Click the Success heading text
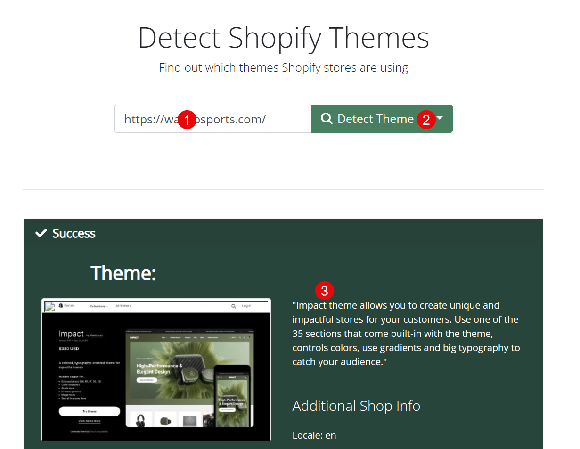Viewport: 580px width, 449px height. [74, 233]
